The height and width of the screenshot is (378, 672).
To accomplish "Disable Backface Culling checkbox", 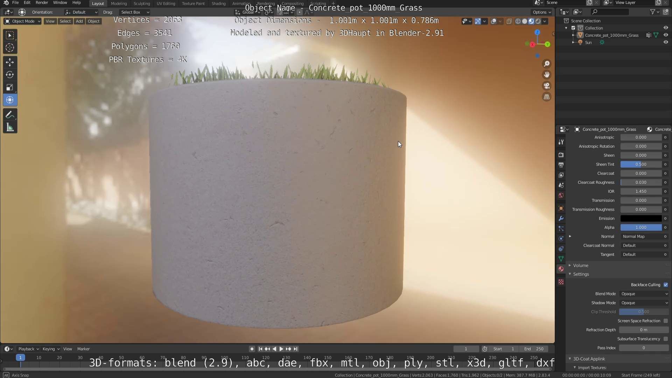I will 666,285.
